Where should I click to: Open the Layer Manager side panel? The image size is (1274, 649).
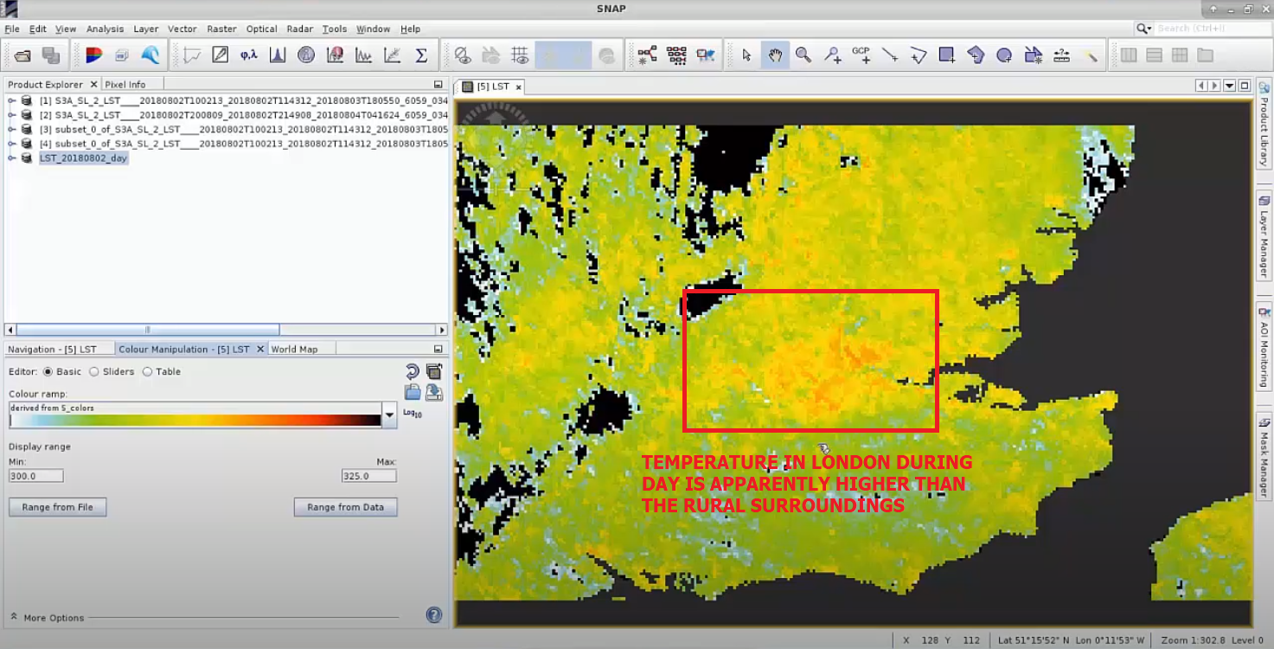1264,235
